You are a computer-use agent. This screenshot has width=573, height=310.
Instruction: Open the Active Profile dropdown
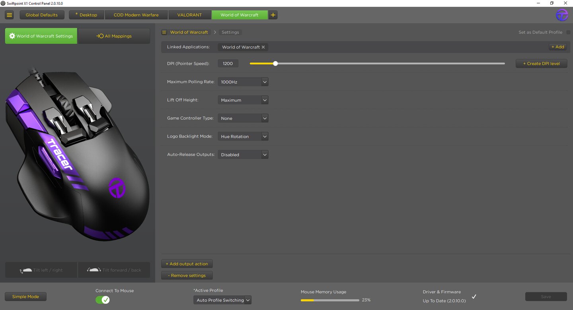[222, 300]
